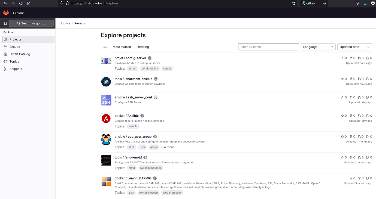Switch to the Most starred tab

click(x=122, y=47)
